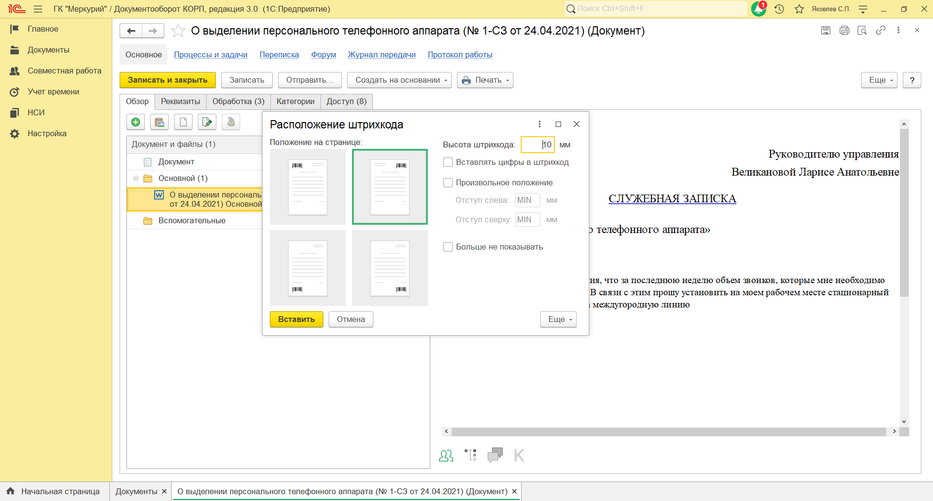Open the 1C main menu hamburger icon
Screen dimensions: 933x501
[x=38, y=9]
